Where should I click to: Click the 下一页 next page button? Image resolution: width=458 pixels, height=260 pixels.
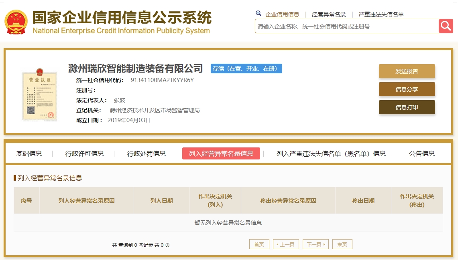[x=316, y=244]
